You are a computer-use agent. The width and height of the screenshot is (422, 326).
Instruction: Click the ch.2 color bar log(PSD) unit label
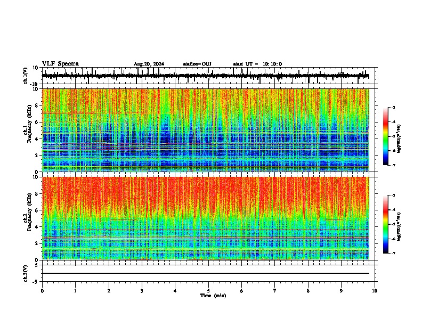(399, 226)
